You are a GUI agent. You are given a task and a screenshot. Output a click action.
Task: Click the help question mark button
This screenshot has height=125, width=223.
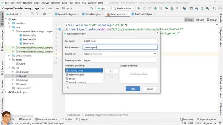68,89
